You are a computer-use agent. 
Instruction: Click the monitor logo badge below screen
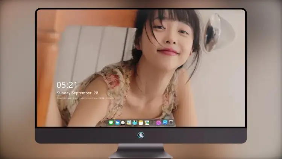pyautogui.click(x=141, y=135)
